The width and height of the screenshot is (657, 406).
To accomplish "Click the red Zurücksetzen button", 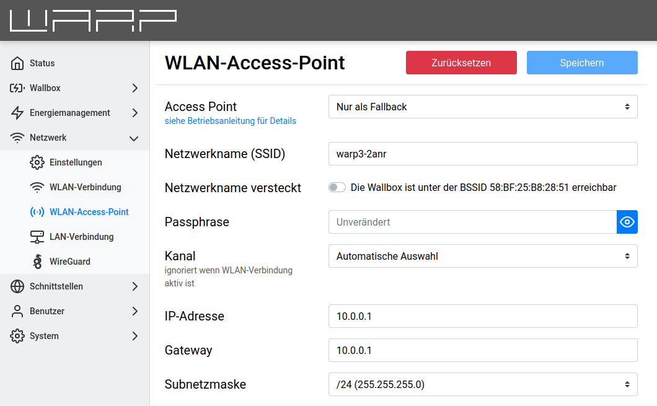I will pyautogui.click(x=461, y=63).
